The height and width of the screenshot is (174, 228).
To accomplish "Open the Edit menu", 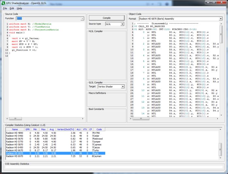I will (x=12, y=8).
